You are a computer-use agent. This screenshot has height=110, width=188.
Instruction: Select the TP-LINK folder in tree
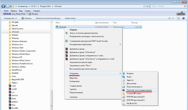tap(15, 22)
